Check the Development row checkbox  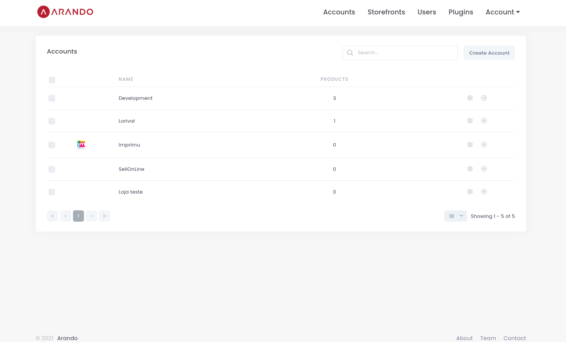click(x=52, y=98)
